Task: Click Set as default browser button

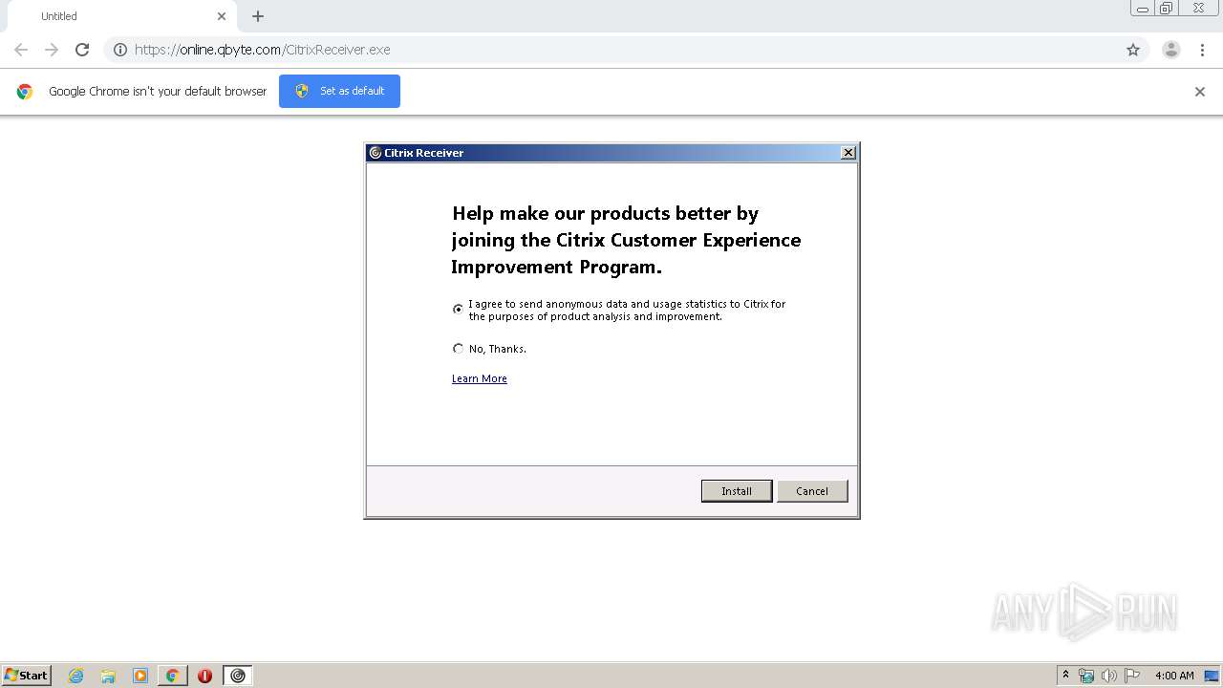Action: click(x=339, y=91)
